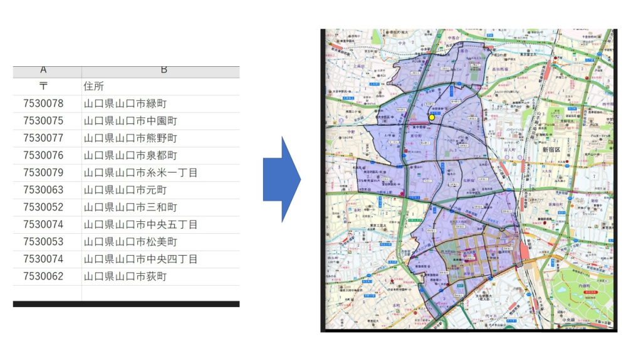The width and height of the screenshot is (626, 342).
Task: Click postal code 7530063
Action: click(43, 190)
